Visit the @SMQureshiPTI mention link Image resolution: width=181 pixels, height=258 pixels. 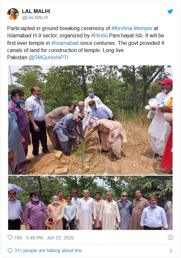48,57
